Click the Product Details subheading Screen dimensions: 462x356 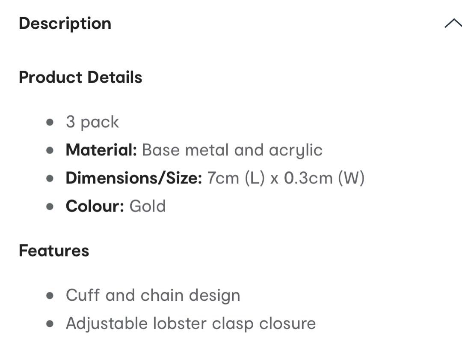[80, 78]
